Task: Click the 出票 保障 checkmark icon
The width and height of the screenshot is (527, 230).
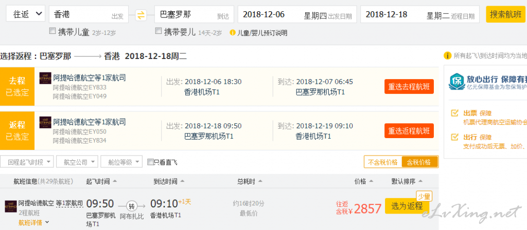Action: coord(455,113)
